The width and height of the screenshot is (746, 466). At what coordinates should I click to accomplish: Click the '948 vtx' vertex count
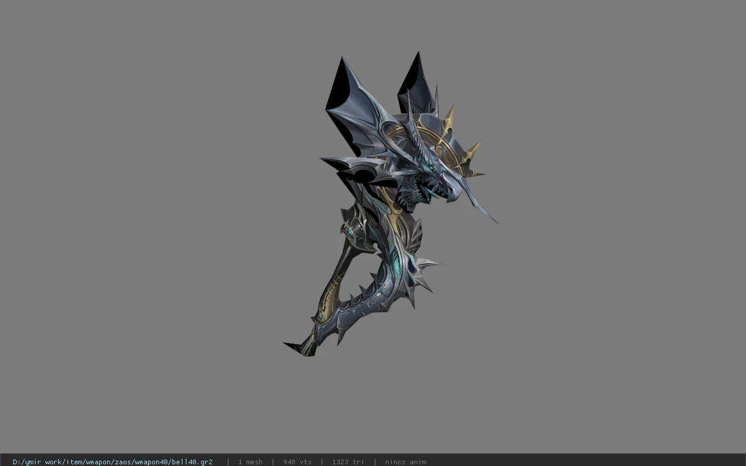tap(297, 462)
